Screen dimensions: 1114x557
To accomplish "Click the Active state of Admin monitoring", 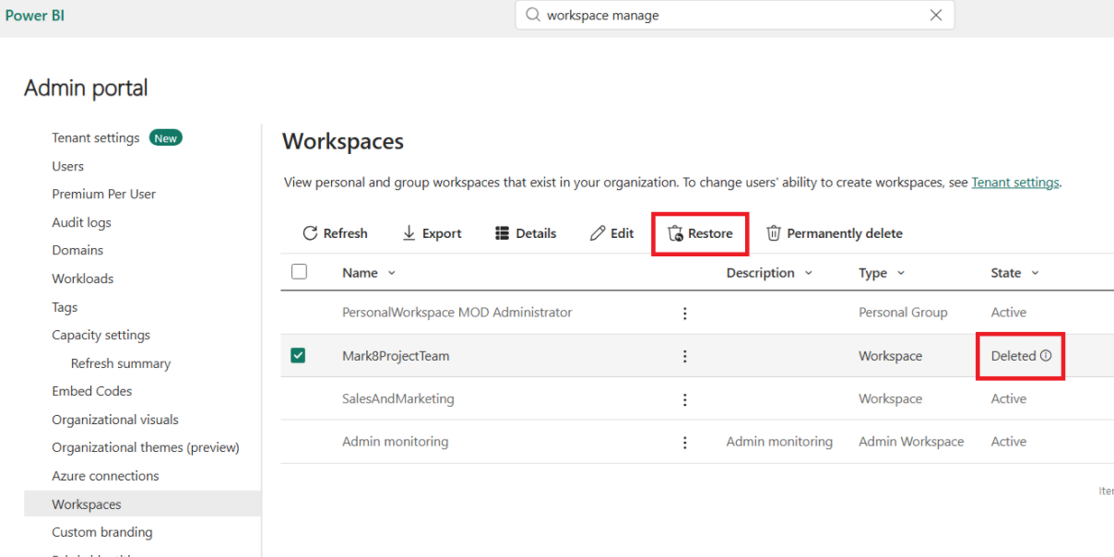I will [x=1009, y=442].
